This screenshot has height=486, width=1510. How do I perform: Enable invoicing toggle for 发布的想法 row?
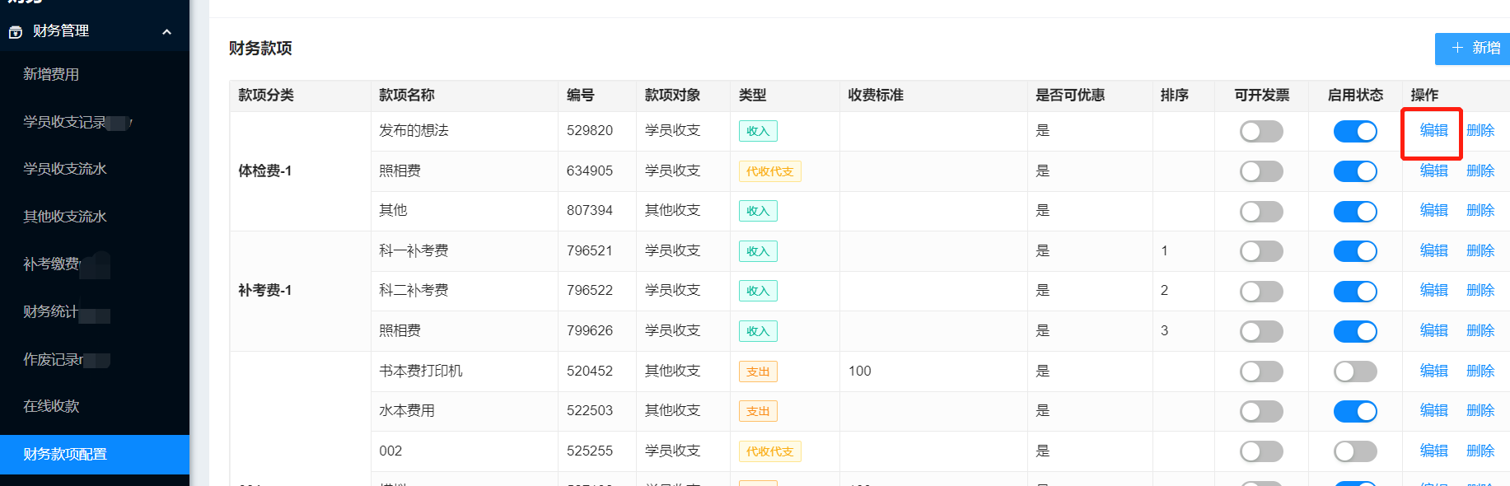click(x=1261, y=131)
